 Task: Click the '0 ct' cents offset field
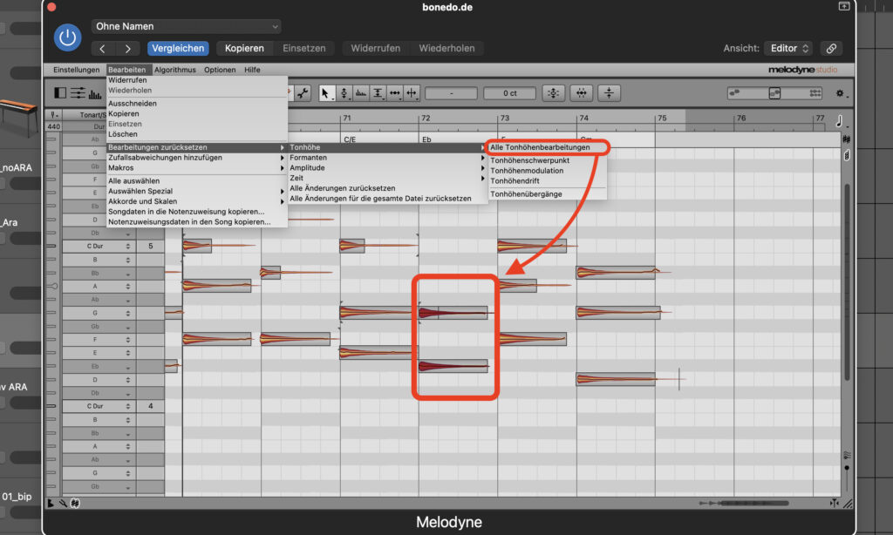click(509, 93)
